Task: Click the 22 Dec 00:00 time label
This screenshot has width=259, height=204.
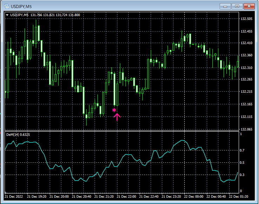Action: pyautogui.click(x=193, y=197)
